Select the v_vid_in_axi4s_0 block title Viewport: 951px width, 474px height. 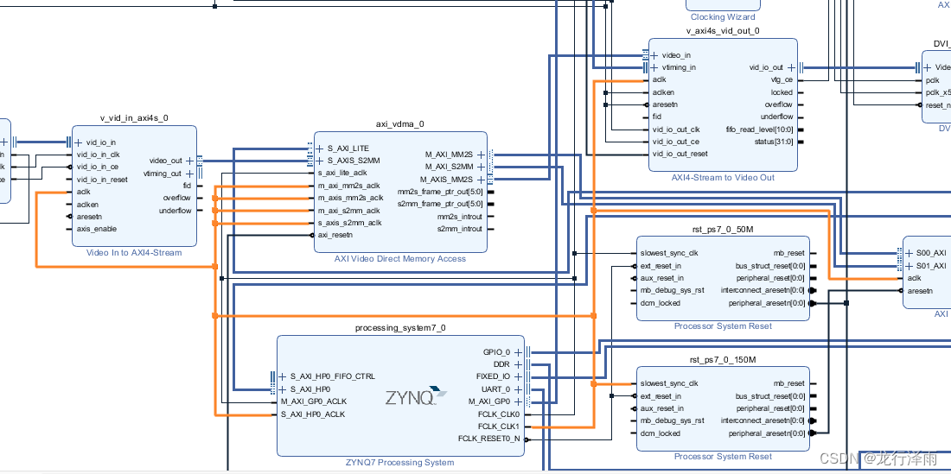click(x=134, y=118)
